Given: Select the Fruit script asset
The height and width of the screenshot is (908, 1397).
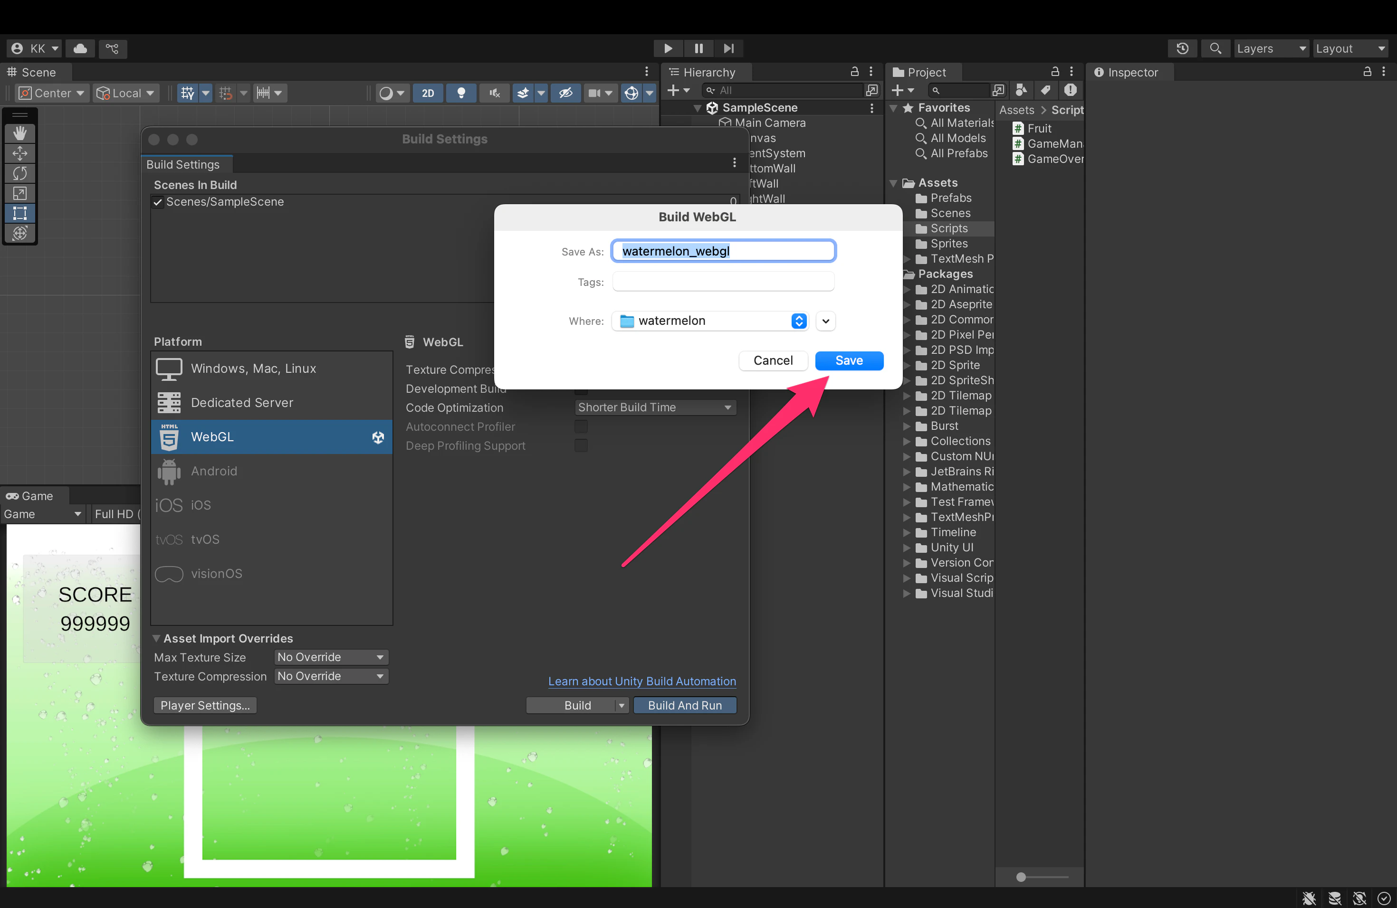Looking at the screenshot, I should pos(1039,128).
